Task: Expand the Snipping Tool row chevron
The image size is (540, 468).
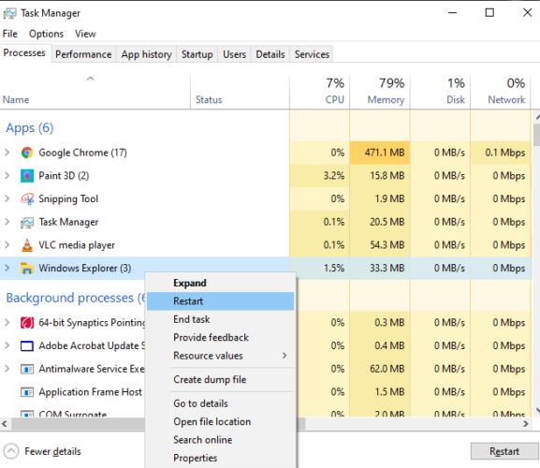Action: (x=7, y=198)
